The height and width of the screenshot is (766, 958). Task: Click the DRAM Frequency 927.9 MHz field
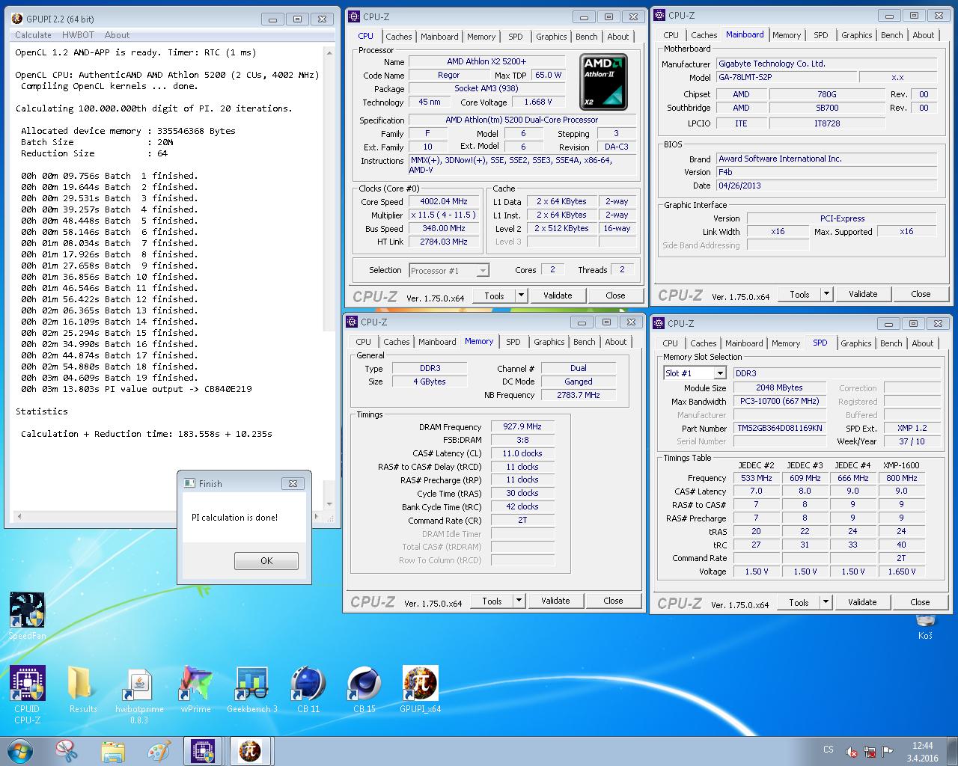click(x=522, y=426)
